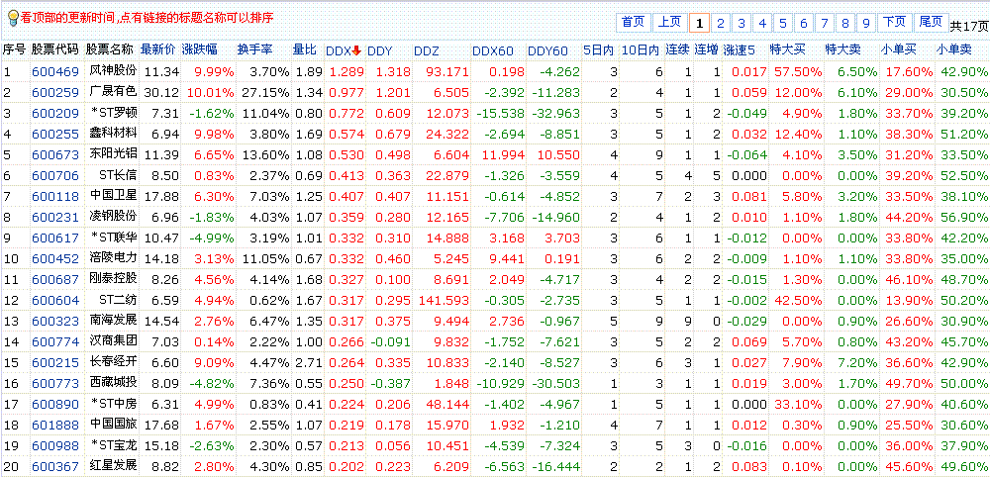Viewport: 990px width, 477px height.
Task: Open stock code 600452
Action: [55, 259]
